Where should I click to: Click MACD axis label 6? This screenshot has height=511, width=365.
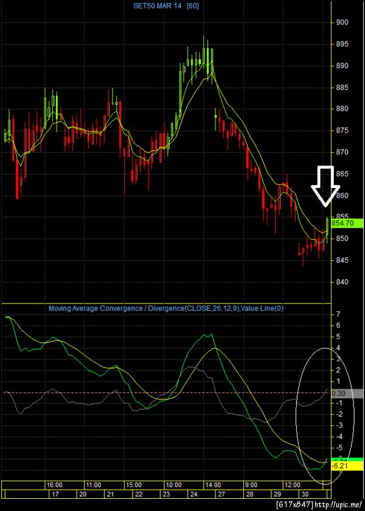[339, 325]
